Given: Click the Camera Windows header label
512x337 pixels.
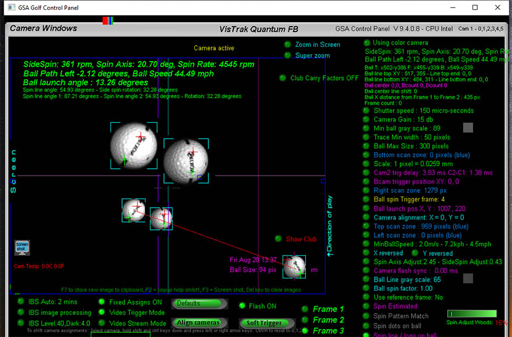Looking at the screenshot, I should coord(43,28).
